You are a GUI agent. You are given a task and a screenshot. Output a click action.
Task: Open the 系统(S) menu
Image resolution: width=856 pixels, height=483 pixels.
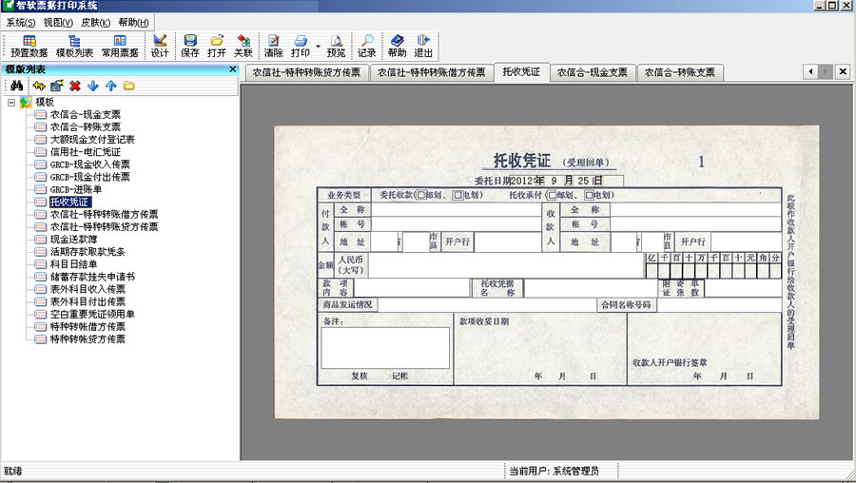pos(21,23)
